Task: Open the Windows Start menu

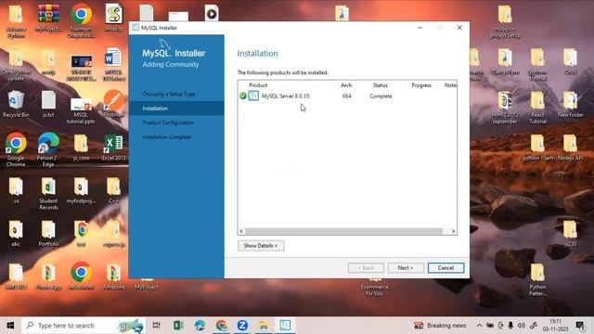Action: (x=10, y=326)
